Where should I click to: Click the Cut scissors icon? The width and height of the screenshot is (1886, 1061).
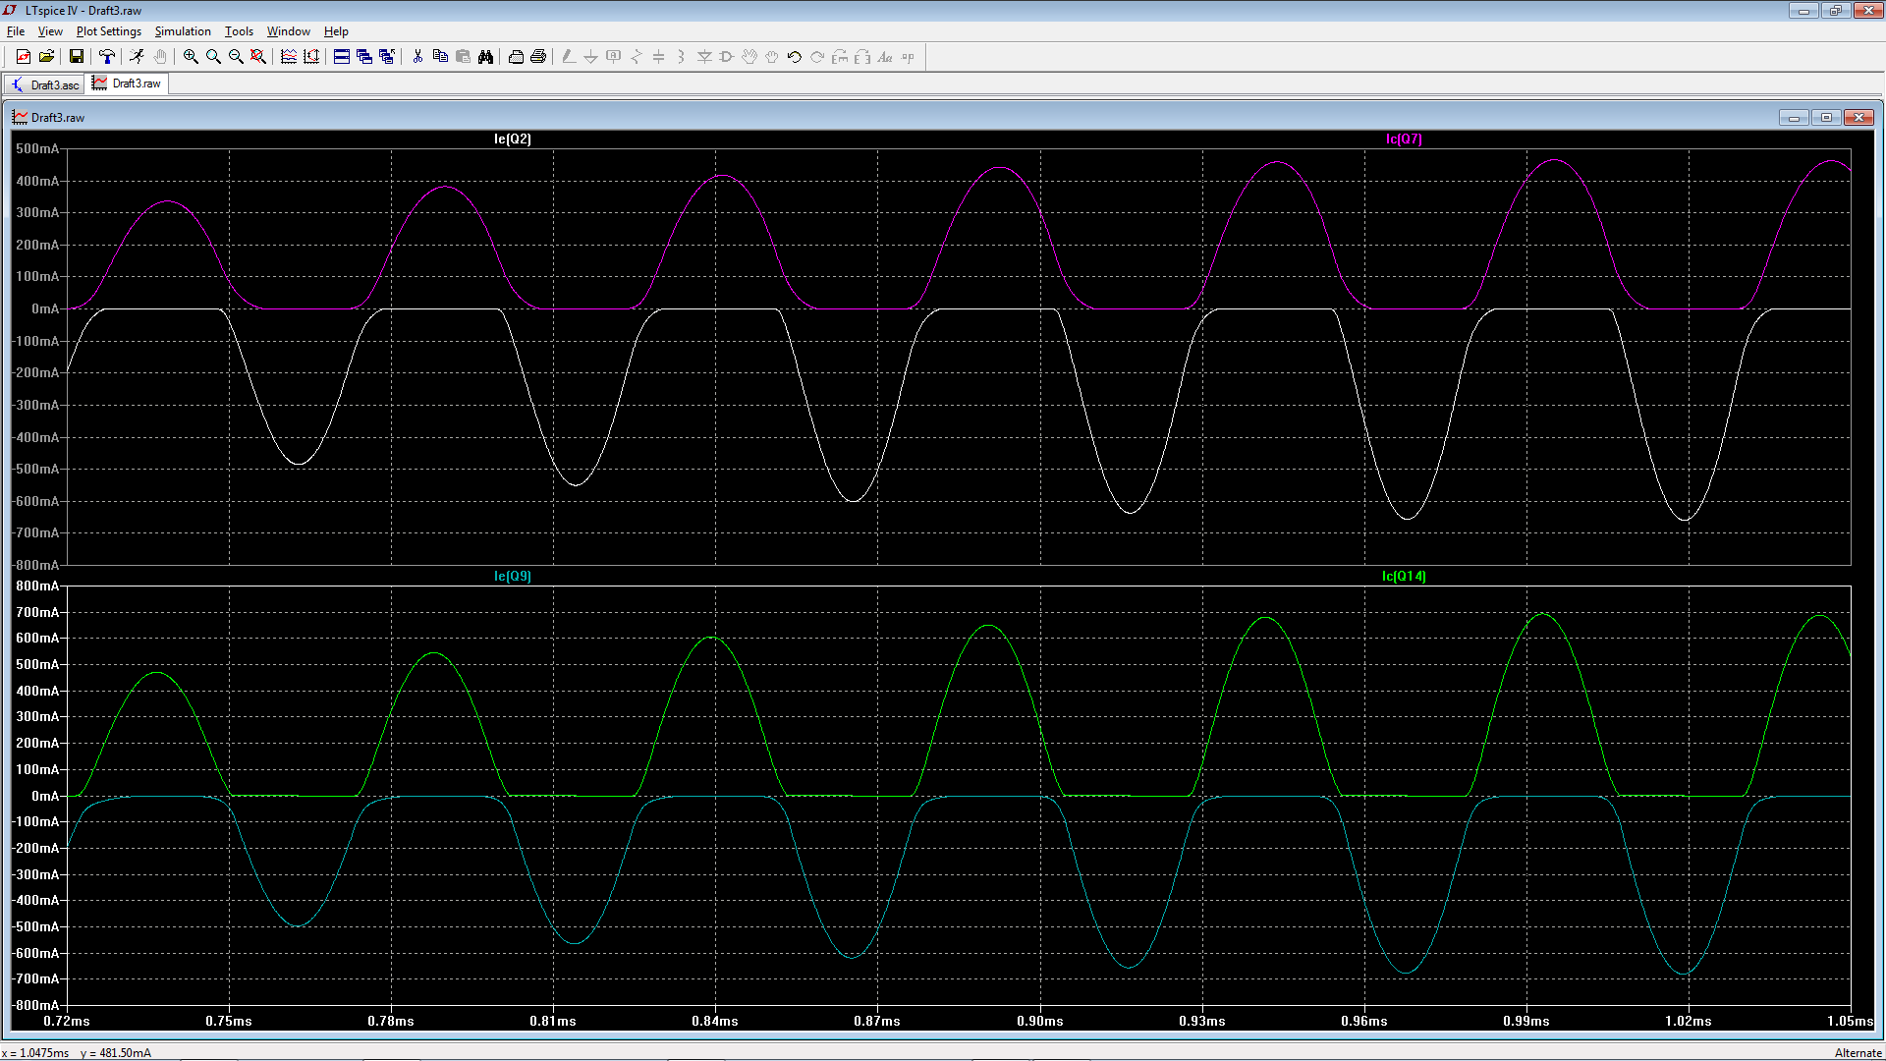417,57
